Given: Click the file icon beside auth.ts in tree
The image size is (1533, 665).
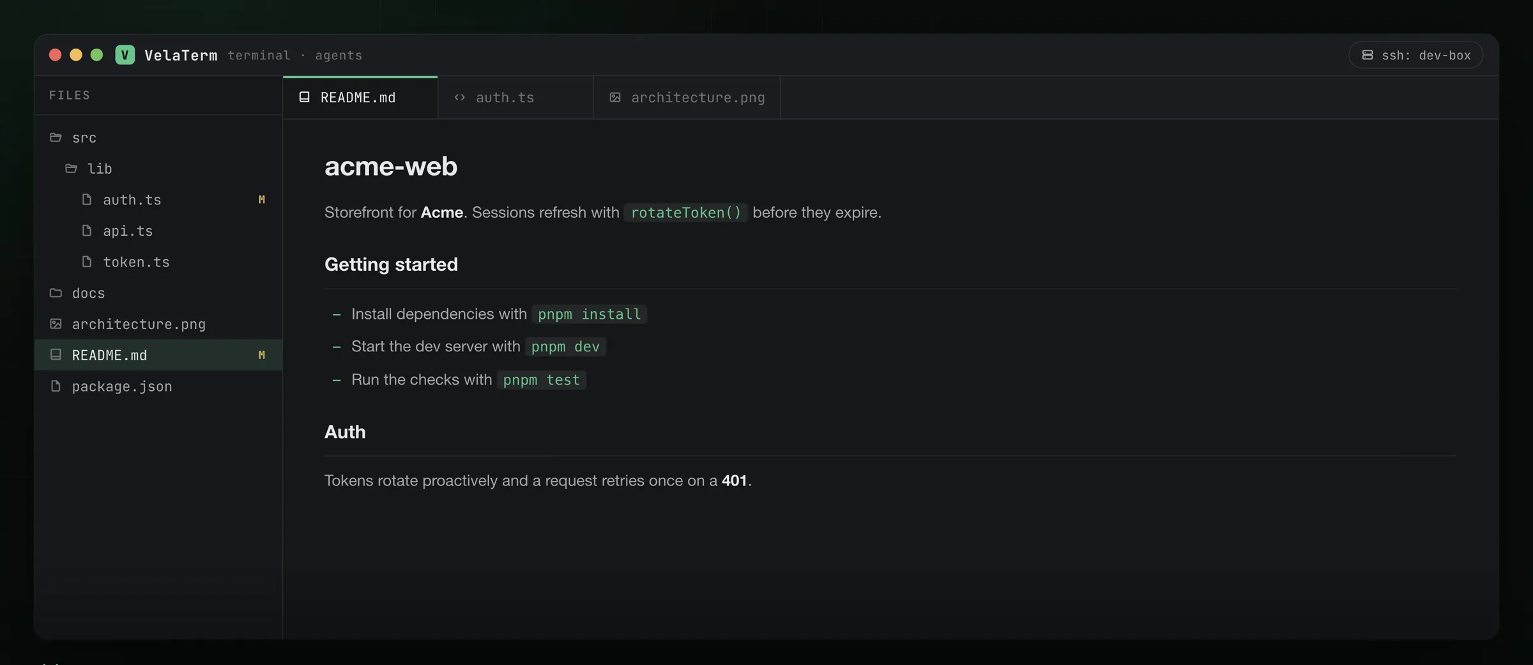Looking at the screenshot, I should click(87, 199).
